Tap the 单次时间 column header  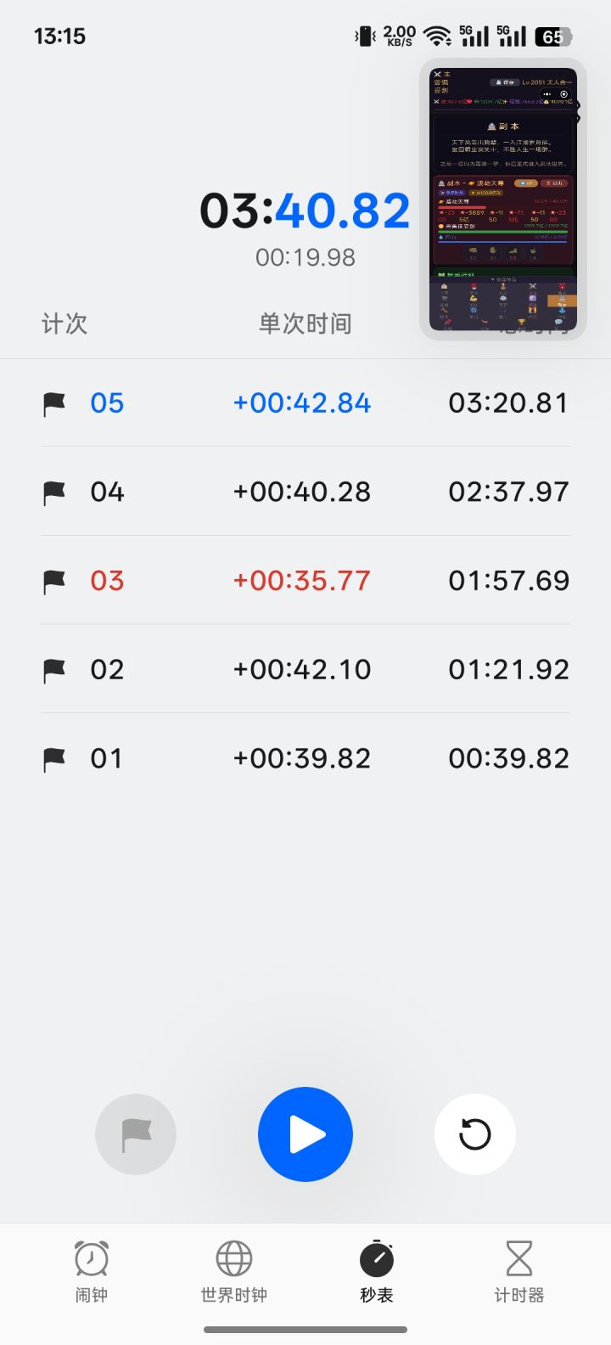coord(305,324)
